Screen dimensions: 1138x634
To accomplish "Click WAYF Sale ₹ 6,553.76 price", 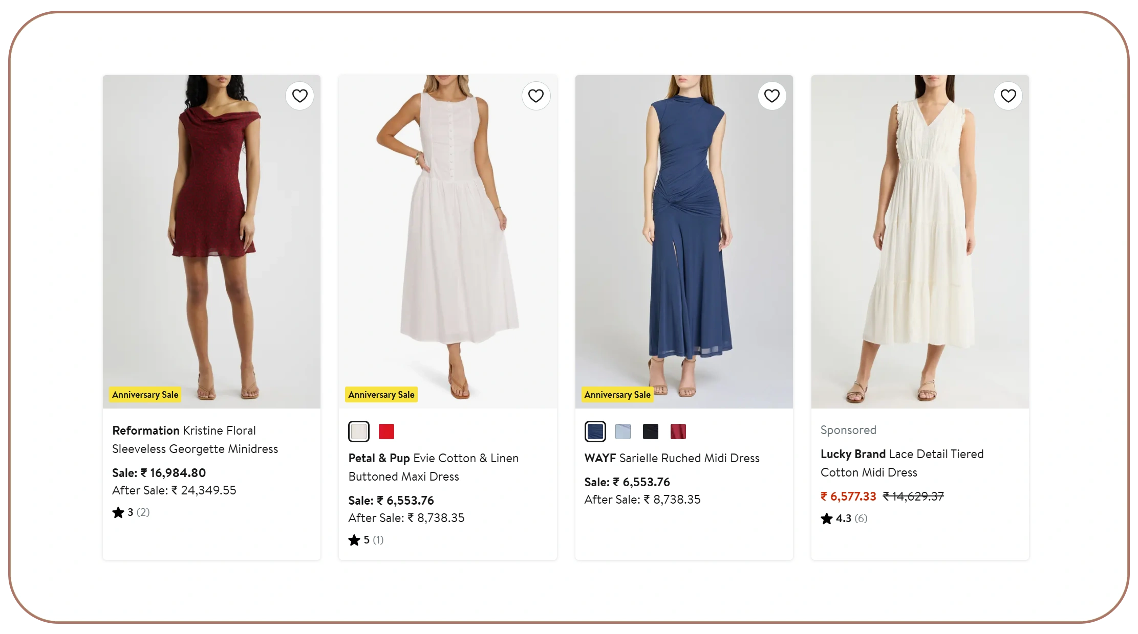I will (627, 482).
